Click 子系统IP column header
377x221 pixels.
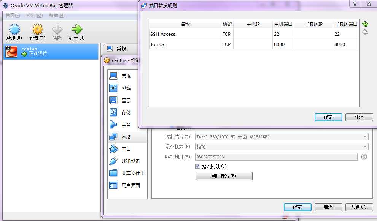point(313,24)
